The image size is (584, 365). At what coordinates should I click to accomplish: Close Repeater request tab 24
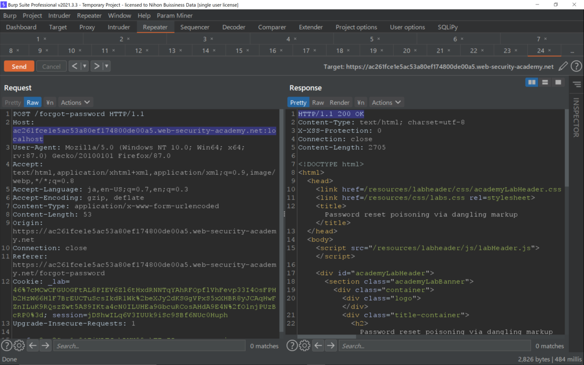550,51
